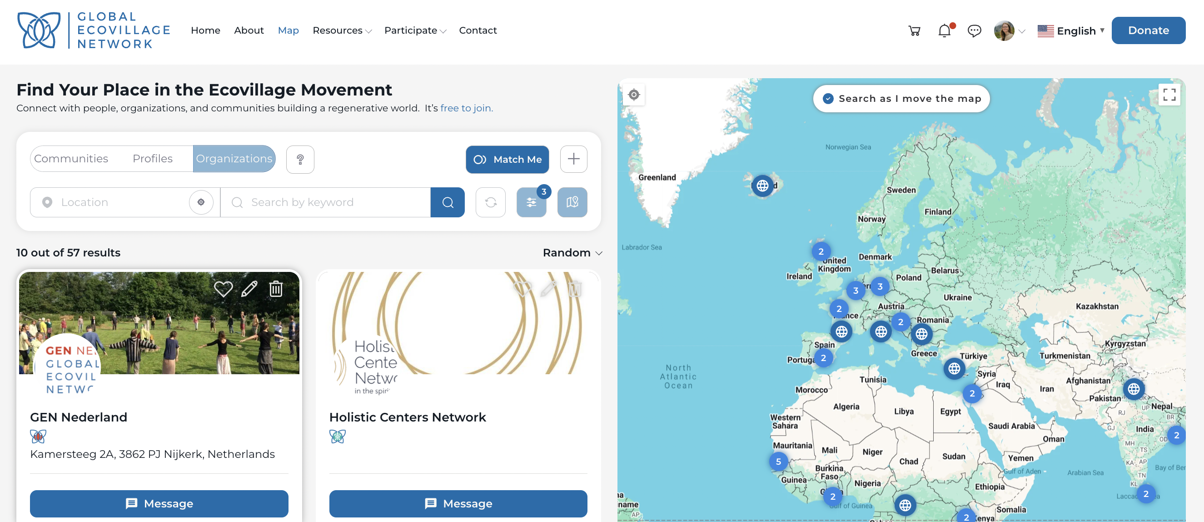Switch to the Profiles tab

[x=152, y=159]
